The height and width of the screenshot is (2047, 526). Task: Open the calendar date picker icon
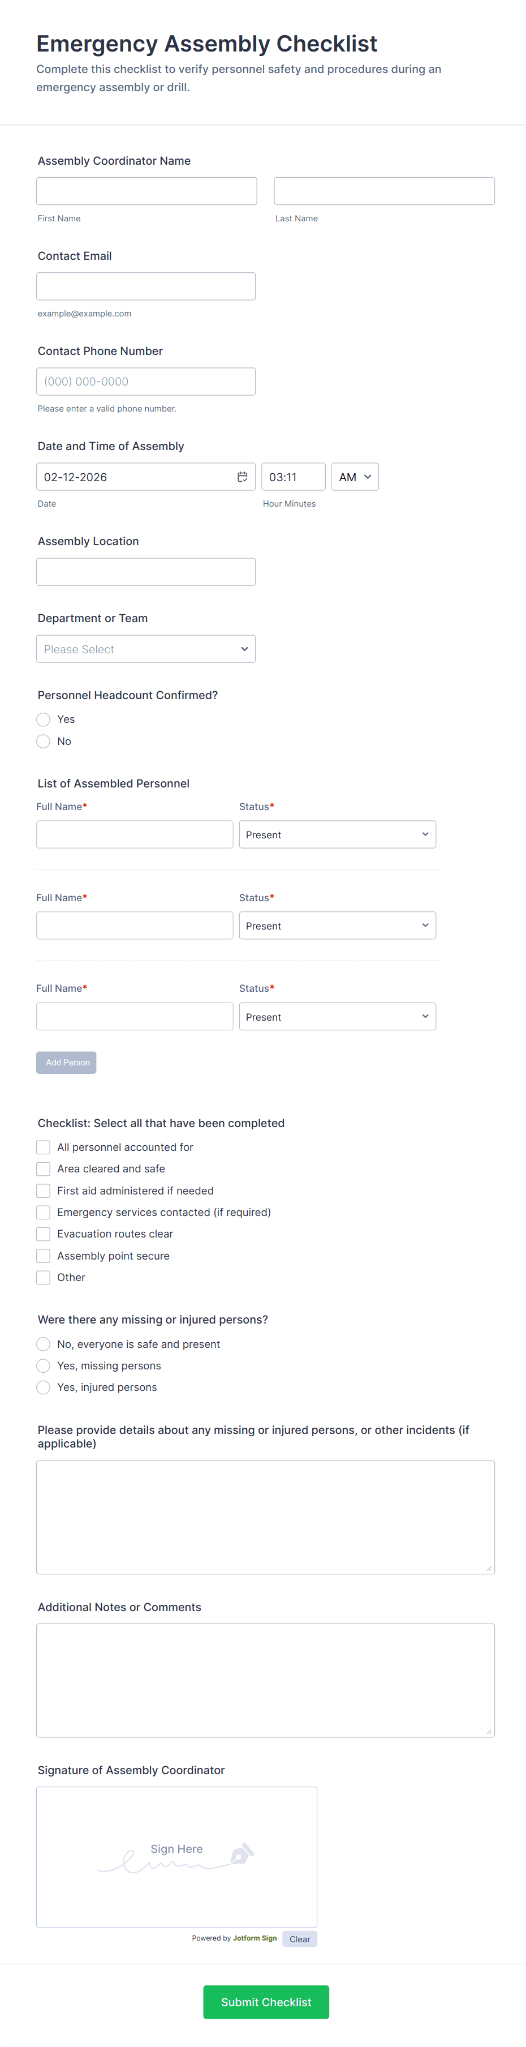pos(242,477)
